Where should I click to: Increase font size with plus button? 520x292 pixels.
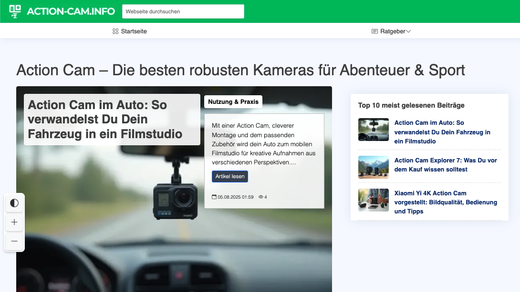point(14,222)
